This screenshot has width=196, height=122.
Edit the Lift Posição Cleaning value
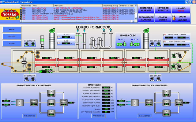tap(106, 112)
